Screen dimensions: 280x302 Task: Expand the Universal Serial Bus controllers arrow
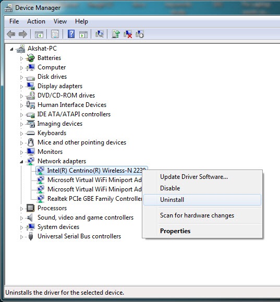(x=21, y=237)
